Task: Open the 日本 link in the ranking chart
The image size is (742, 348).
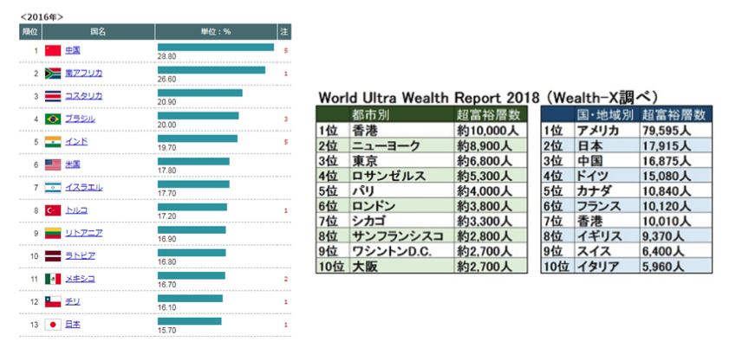Action: click(73, 325)
